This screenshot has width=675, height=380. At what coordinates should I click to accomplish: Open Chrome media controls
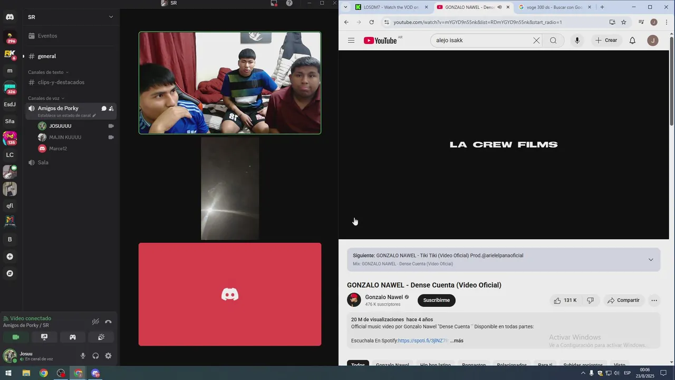641,22
